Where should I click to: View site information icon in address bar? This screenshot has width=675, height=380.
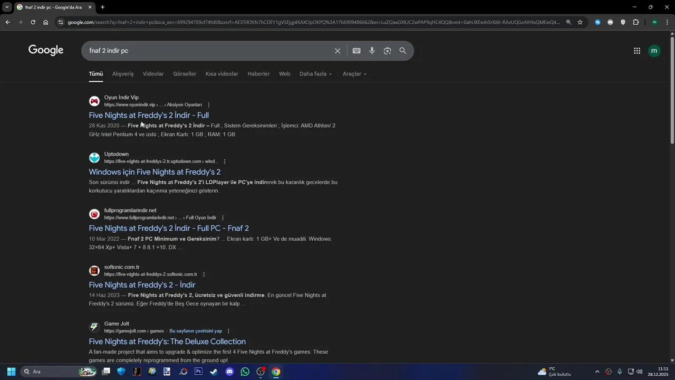[x=61, y=22]
